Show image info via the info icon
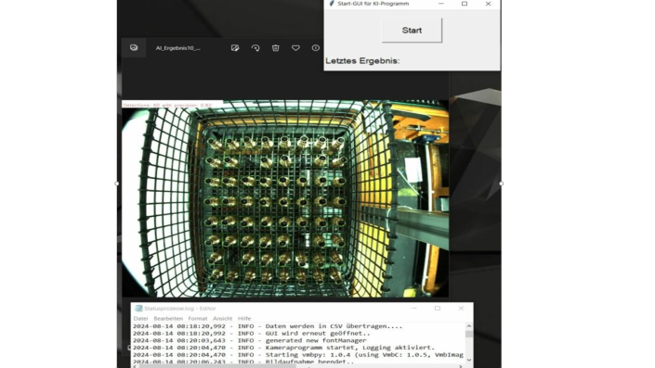Image resolution: width=655 pixels, height=368 pixels. pos(315,48)
